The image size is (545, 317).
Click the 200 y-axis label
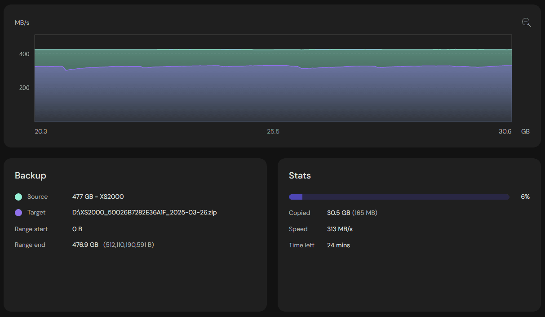24,88
